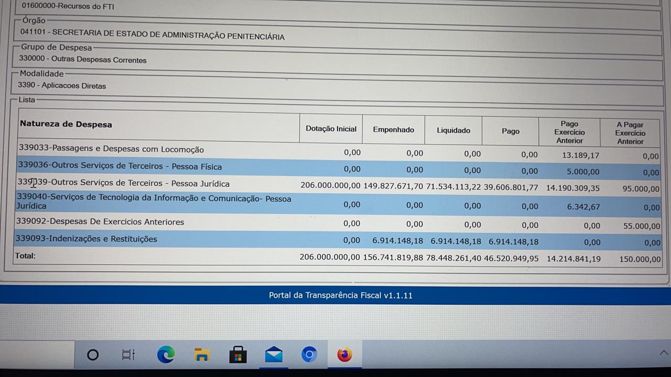The width and height of the screenshot is (671, 377).
Task: Click the Natureza de Despesa column header
Action: [66, 124]
